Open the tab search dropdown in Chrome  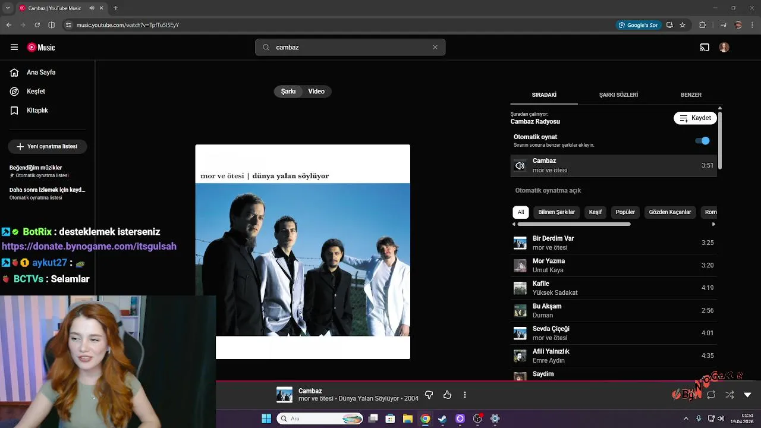point(7,8)
